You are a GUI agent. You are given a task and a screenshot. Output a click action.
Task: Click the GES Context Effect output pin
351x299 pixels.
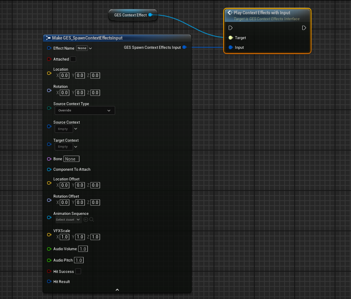click(x=150, y=15)
